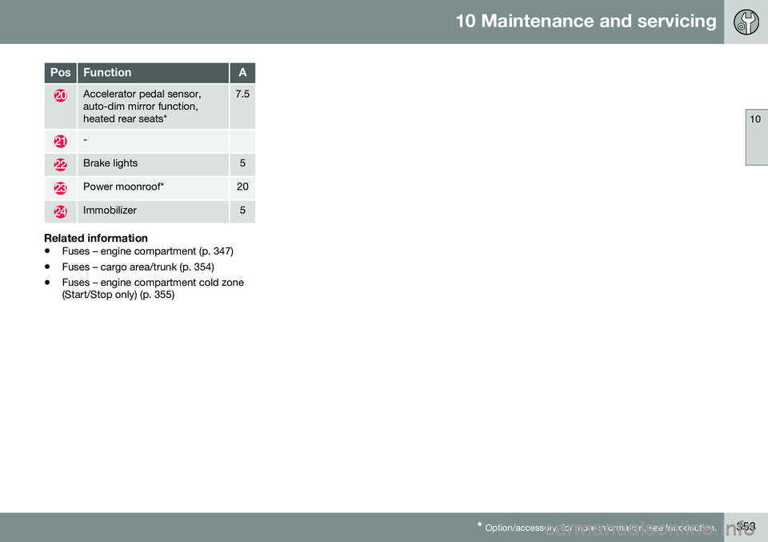768x542 pixels.
Task: Click the '10 Maintenance and servicing' heading
Action: pos(586,21)
